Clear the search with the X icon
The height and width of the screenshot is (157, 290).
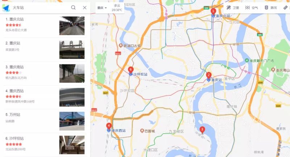point(84,8)
